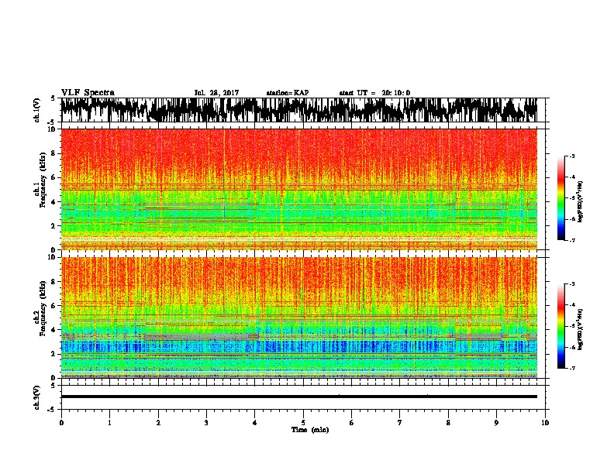Click the time axis tick label '6'
The width and height of the screenshot is (614, 474).
(x=352, y=423)
